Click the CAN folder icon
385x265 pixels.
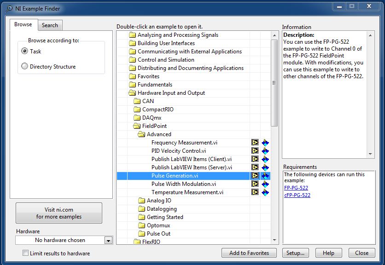point(137,101)
